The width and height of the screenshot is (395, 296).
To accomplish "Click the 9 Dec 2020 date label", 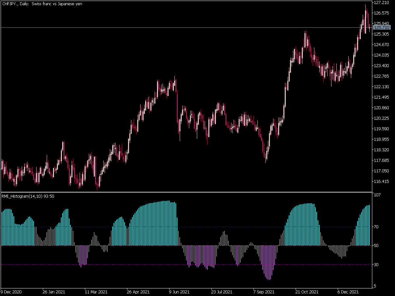I will (x=11, y=292).
